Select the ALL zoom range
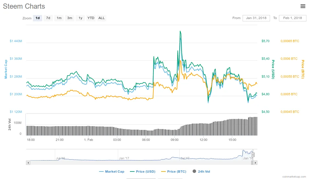The height and width of the screenshot is (179, 309). (x=101, y=18)
